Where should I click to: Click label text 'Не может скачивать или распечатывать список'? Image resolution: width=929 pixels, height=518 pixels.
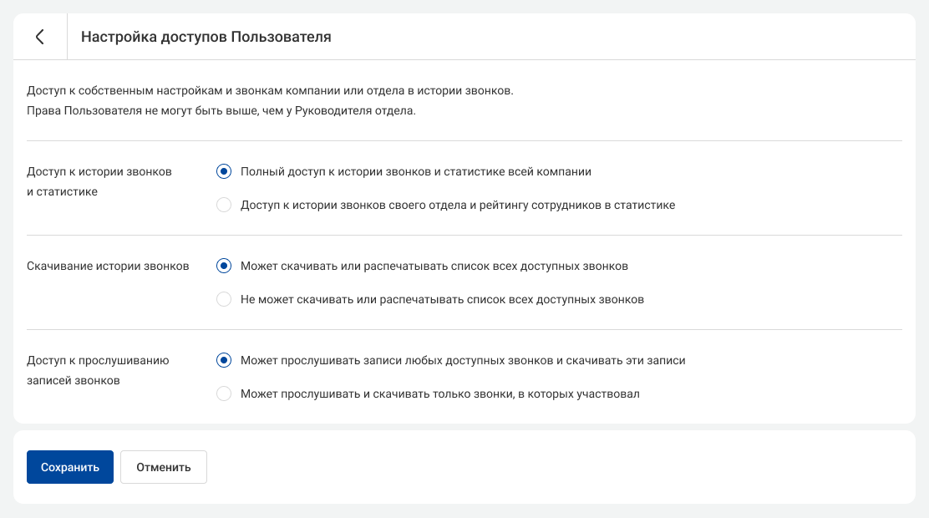click(x=442, y=299)
